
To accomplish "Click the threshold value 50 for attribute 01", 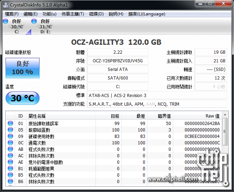I will [x=168, y=124].
